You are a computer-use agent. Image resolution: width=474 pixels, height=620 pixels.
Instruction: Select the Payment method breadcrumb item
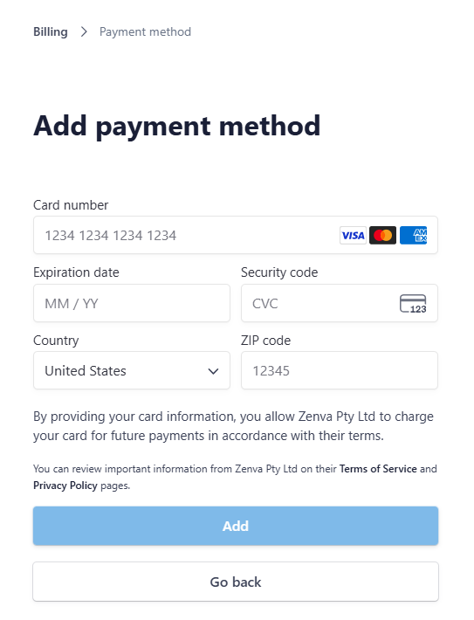[145, 31]
